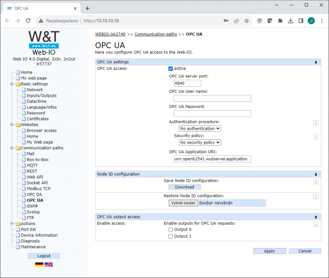The image size is (329, 278).
Task: Click Vybrat soubor to choose file
Action: [x=183, y=203]
